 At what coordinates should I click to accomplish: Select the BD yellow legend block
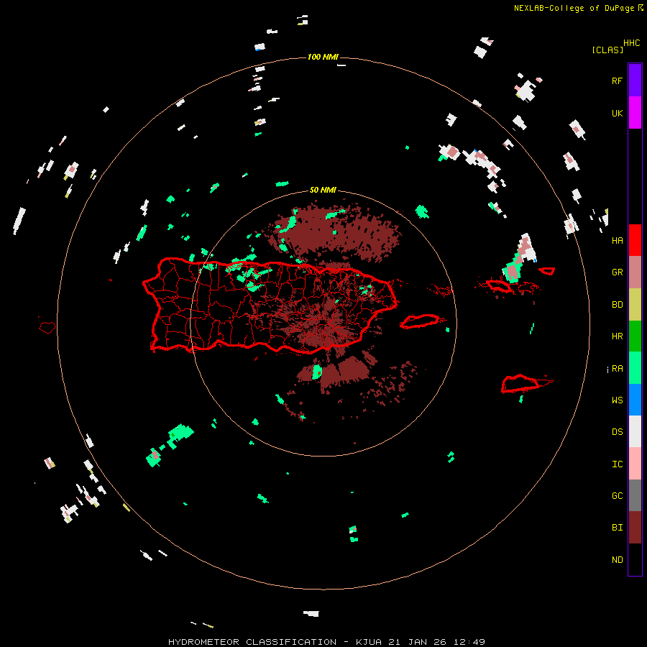(635, 305)
